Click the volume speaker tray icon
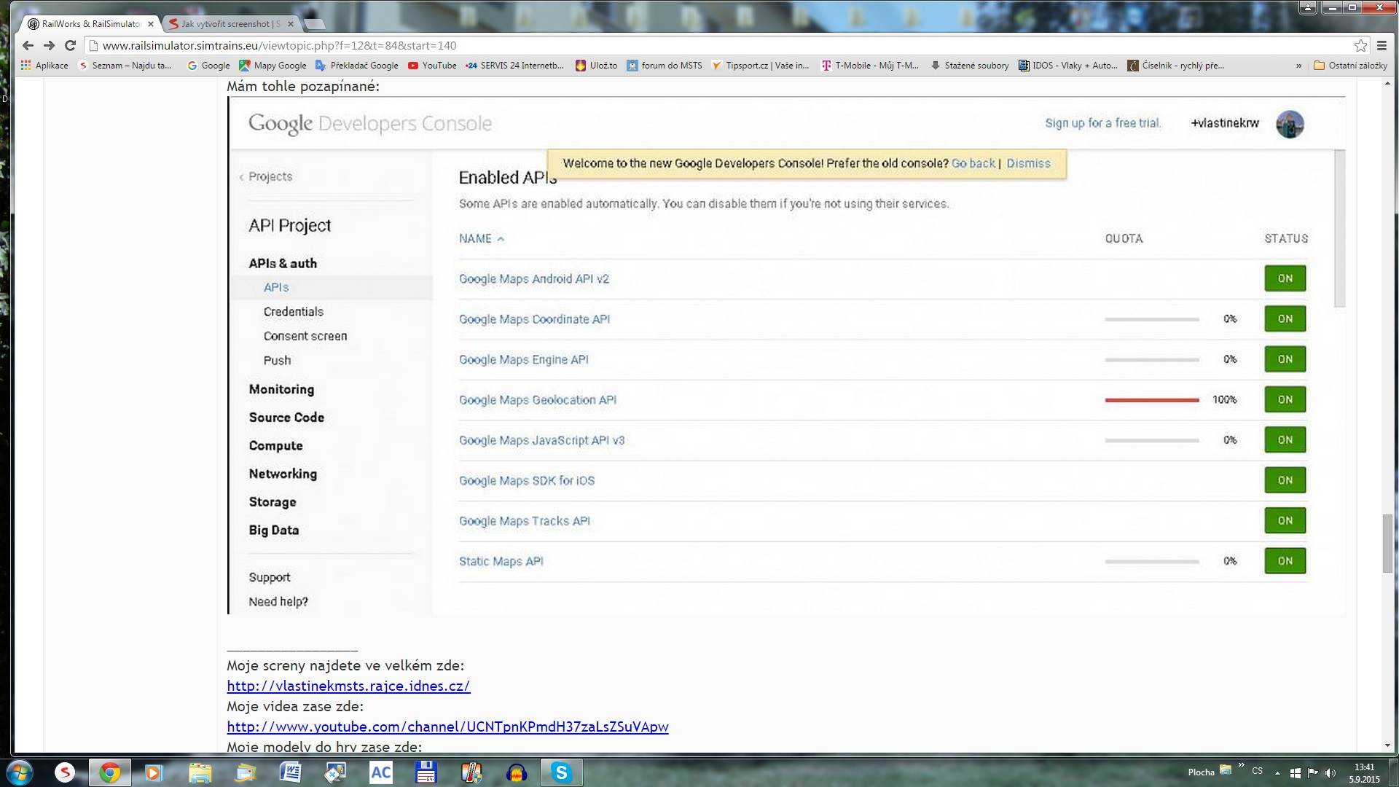 [1331, 772]
